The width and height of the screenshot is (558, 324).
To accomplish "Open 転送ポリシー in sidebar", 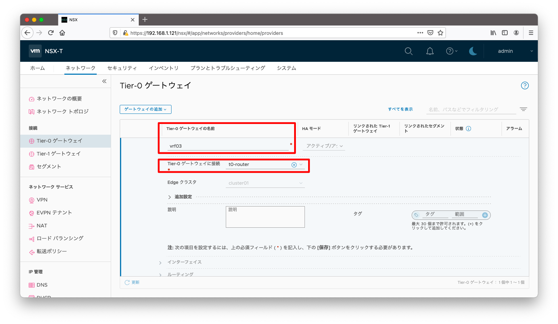I will pyautogui.click(x=48, y=251).
